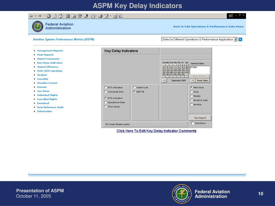
Task: Open the Search toolbar icon
Action: point(68,16)
